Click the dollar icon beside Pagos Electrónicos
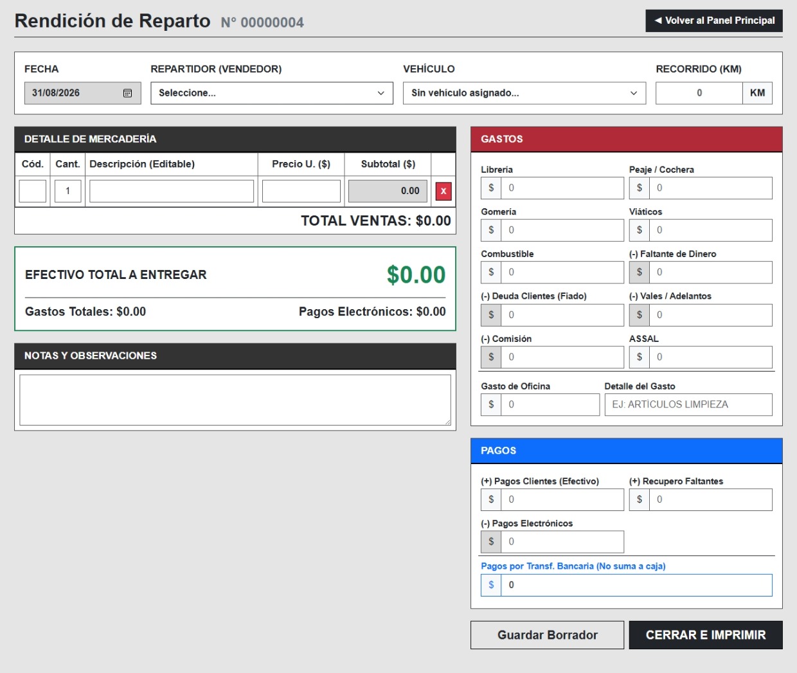Image resolution: width=797 pixels, height=673 pixels. [x=491, y=541]
